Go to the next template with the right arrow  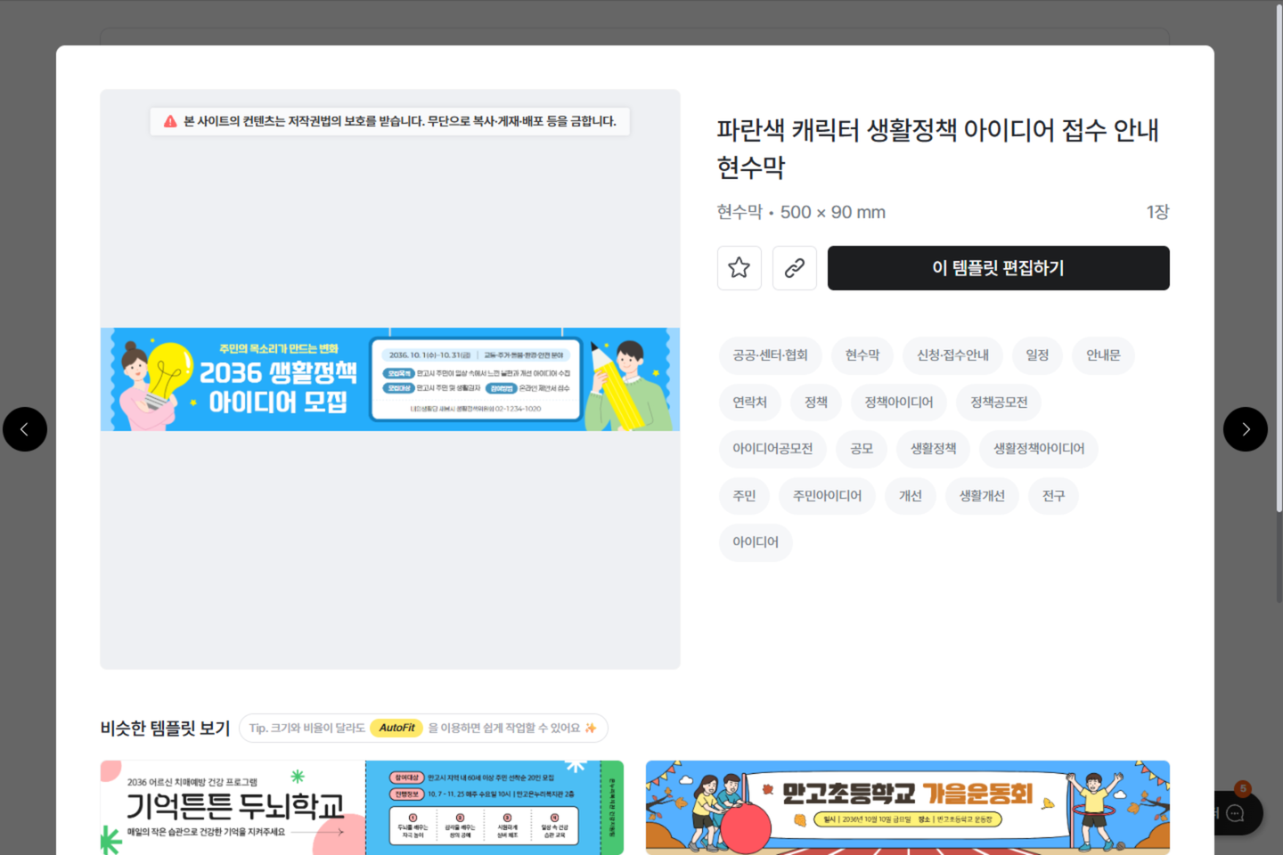tap(1246, 429)
